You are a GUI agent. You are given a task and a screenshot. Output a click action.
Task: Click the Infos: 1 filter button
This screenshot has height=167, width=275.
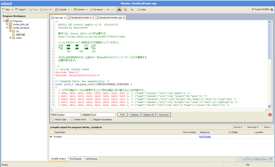[267, 127]
